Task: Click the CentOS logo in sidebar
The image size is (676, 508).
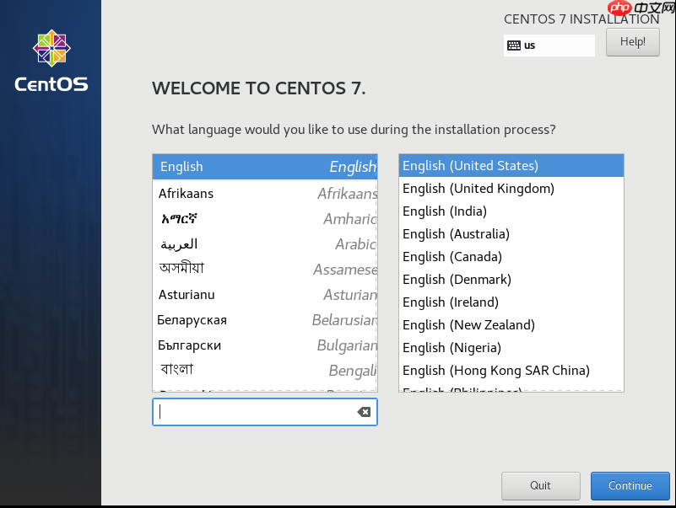Action: click(x=51, y=57)
